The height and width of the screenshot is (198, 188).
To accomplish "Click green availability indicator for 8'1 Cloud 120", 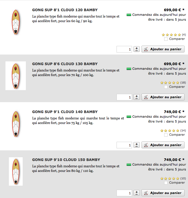I will coord(129,15).
